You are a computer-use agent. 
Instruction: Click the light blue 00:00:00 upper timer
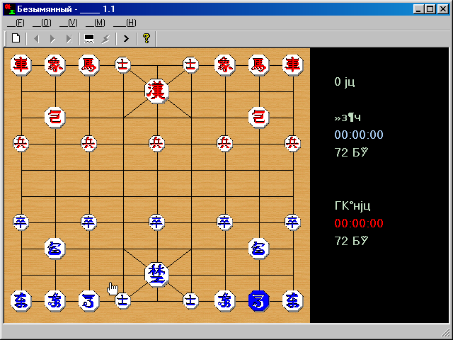[359, 135]
